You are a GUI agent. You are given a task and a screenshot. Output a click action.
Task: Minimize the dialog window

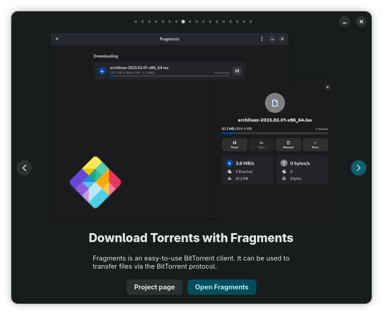[345, 22]
